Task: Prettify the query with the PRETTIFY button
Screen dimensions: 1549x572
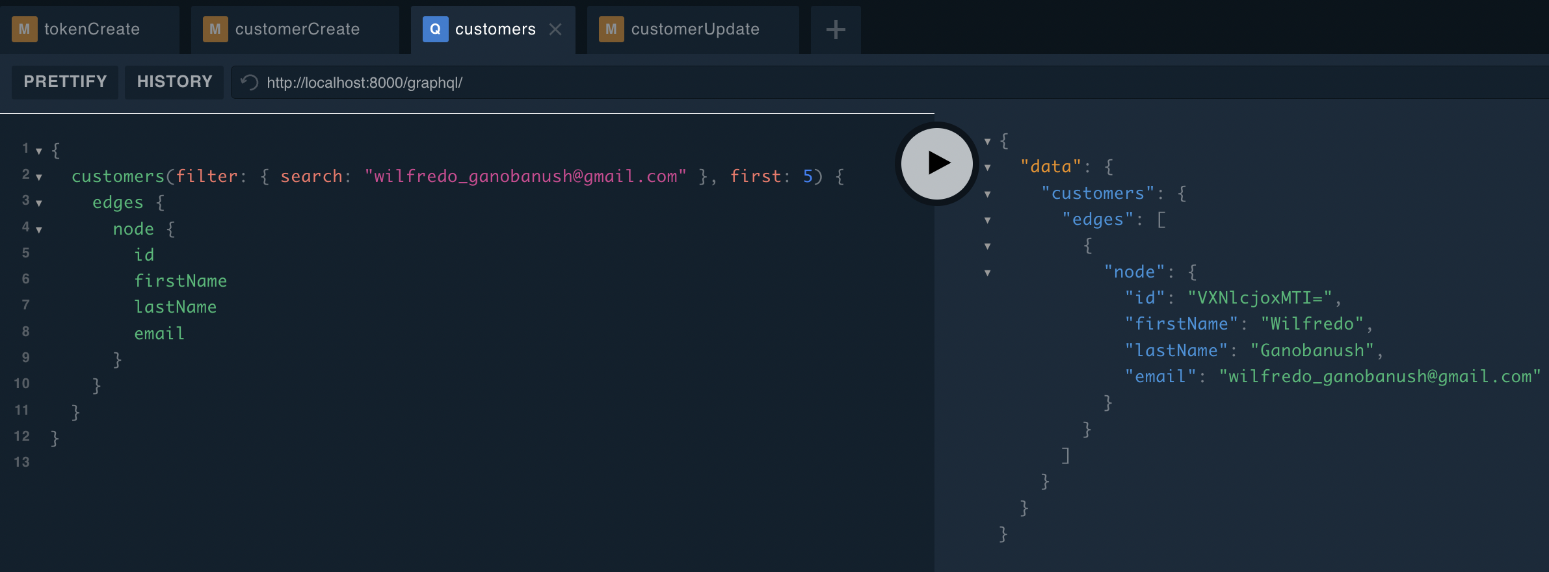Action: (x=65, y=82)
